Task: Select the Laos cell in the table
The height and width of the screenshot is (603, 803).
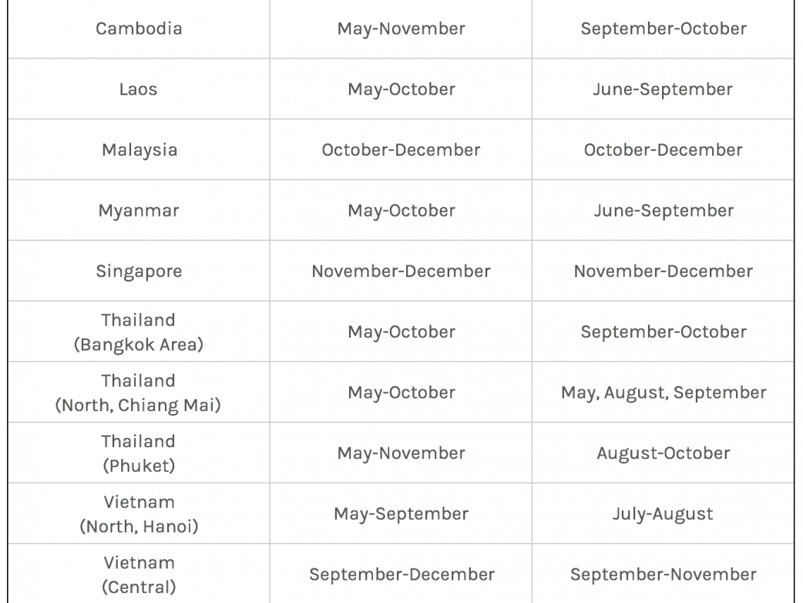Action: click(x=139, y=89)
